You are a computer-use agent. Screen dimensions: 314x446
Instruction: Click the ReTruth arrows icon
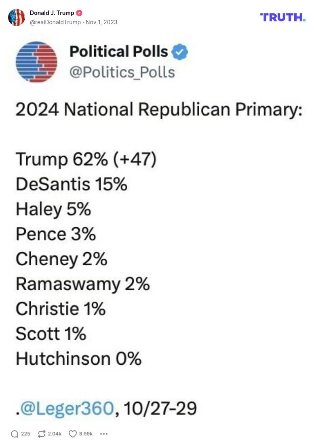[x=42, y=434]
